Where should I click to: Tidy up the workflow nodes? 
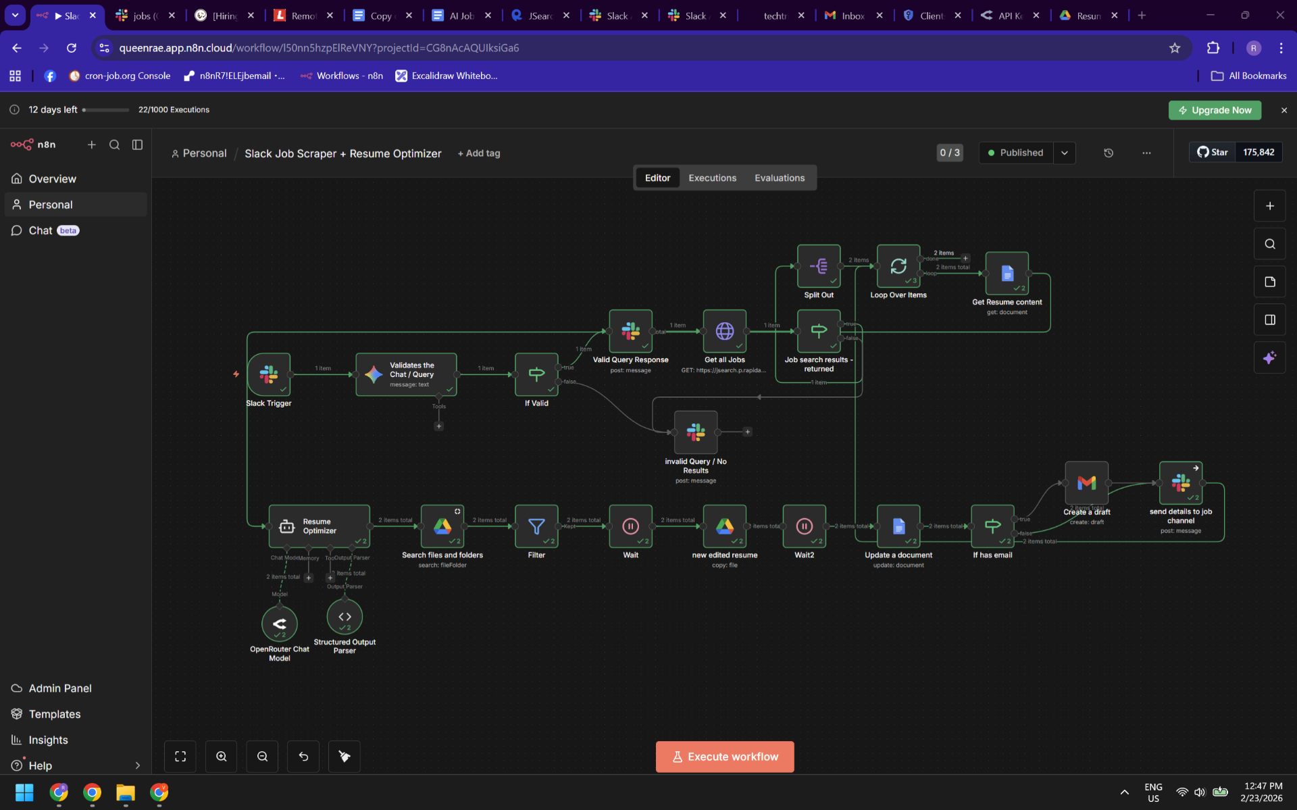tap(345, 757)
